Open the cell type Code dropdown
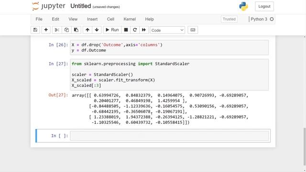This screenshot has width=306, height=172. point(167,30)
